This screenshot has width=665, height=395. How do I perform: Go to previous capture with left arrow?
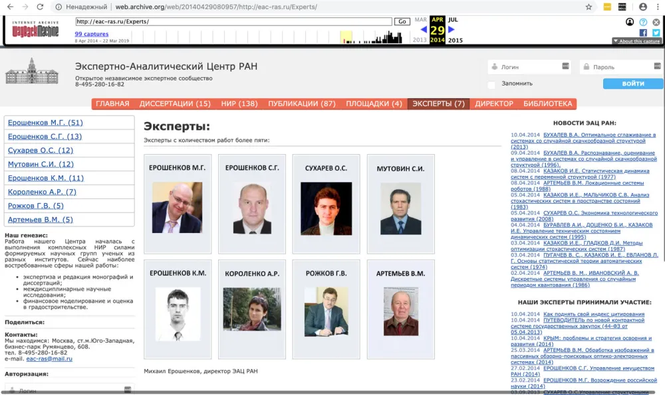pos(424,29)
